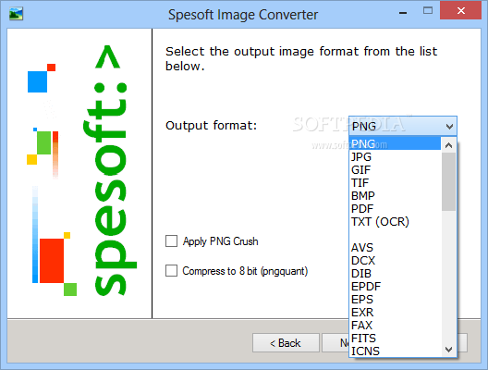Click the list scrollbar down arrow
488x370 pixels.
point(448,350)
